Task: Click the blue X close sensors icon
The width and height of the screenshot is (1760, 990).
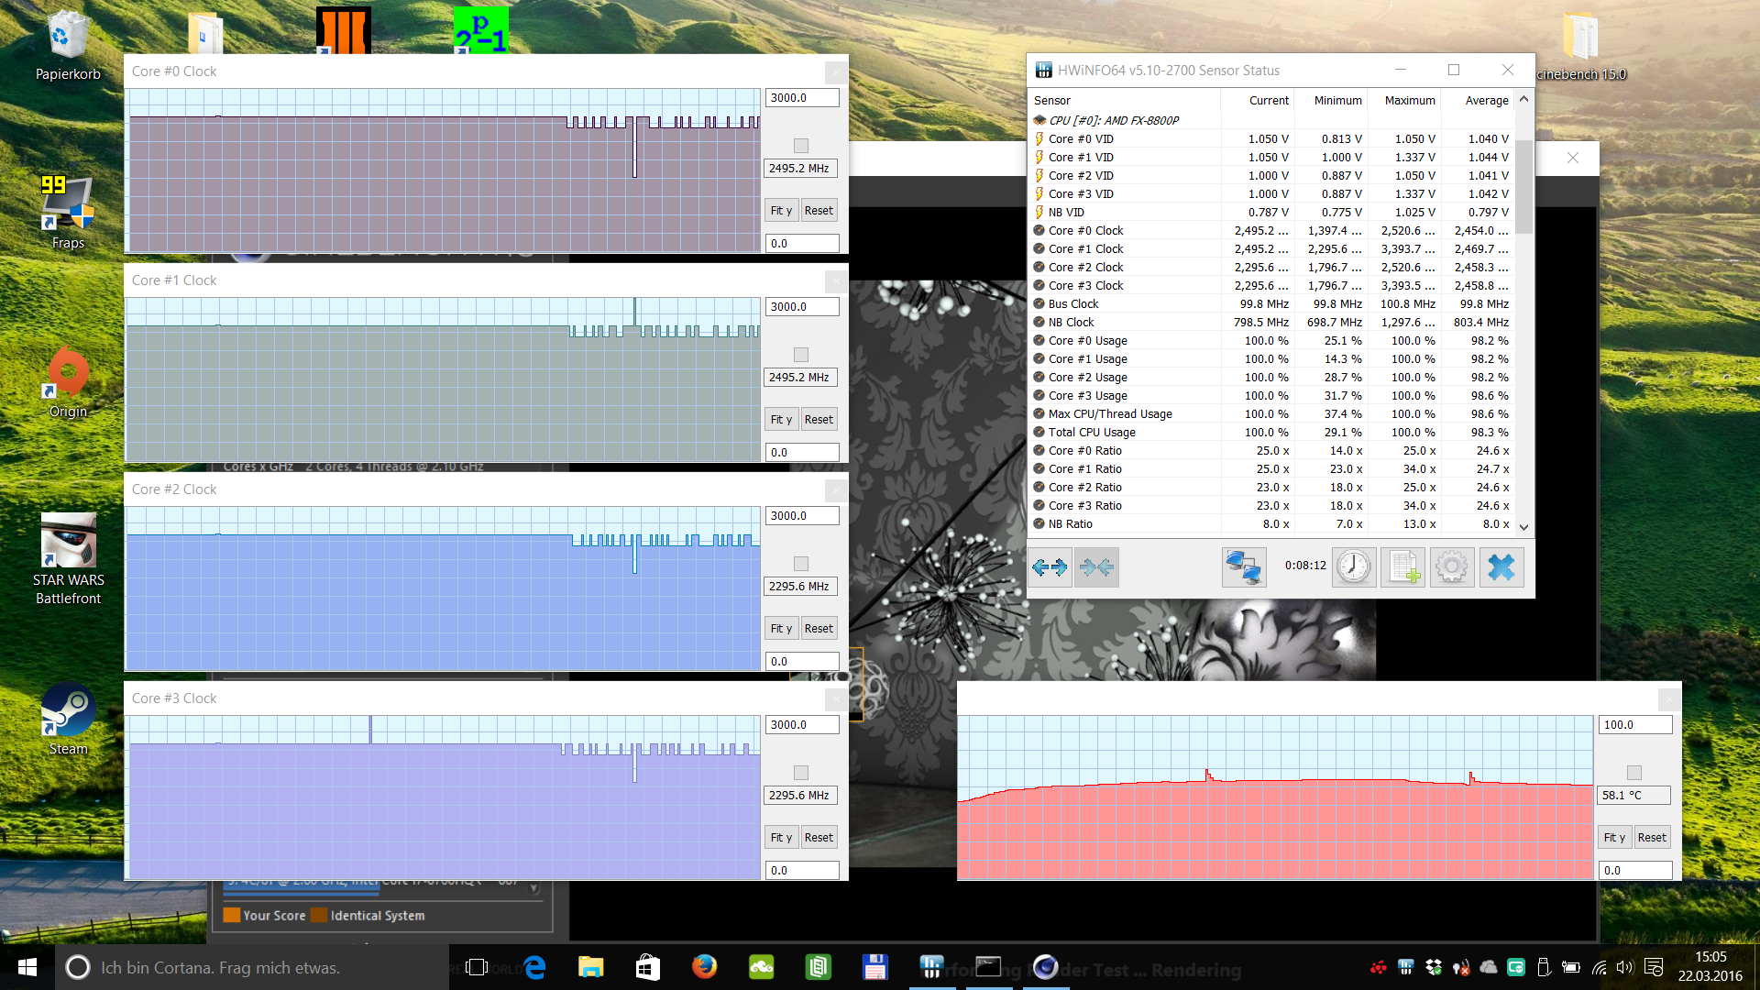Action: coord(1501,567)
